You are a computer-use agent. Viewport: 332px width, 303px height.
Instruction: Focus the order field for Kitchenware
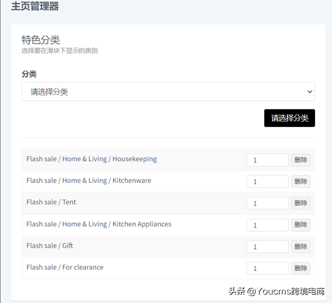click(x=268, y=181)
